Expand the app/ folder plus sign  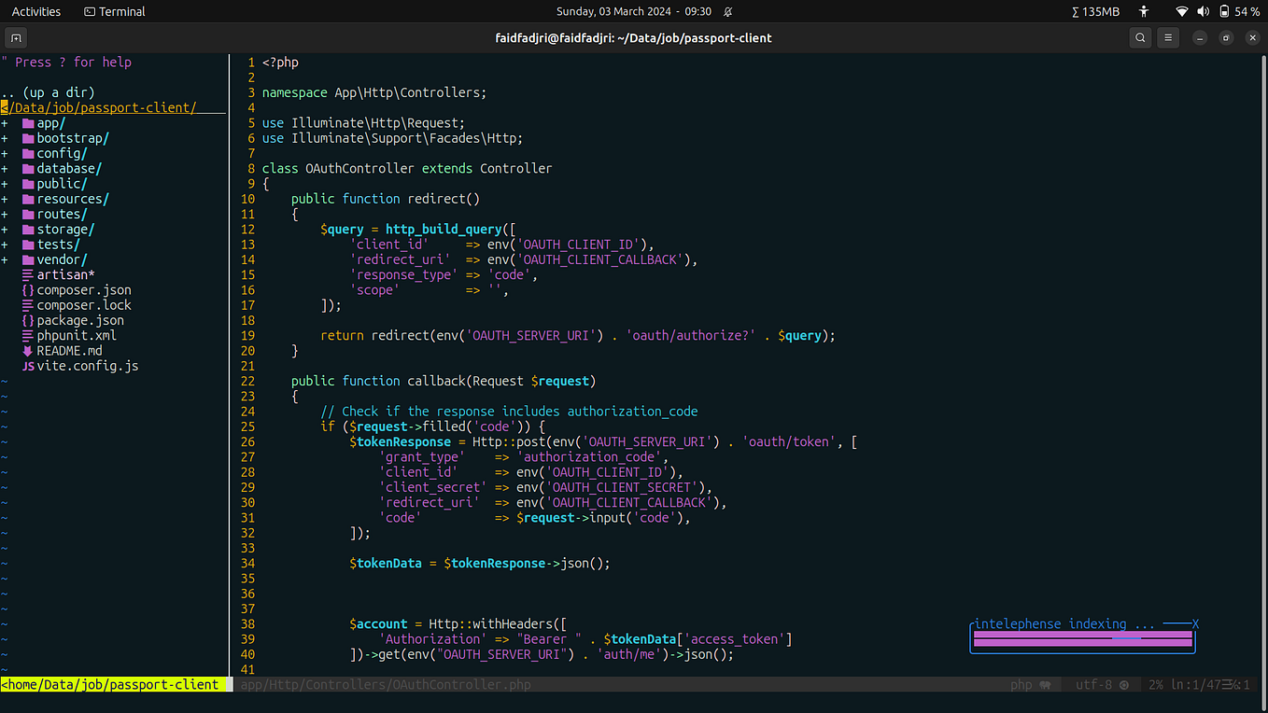5,123
